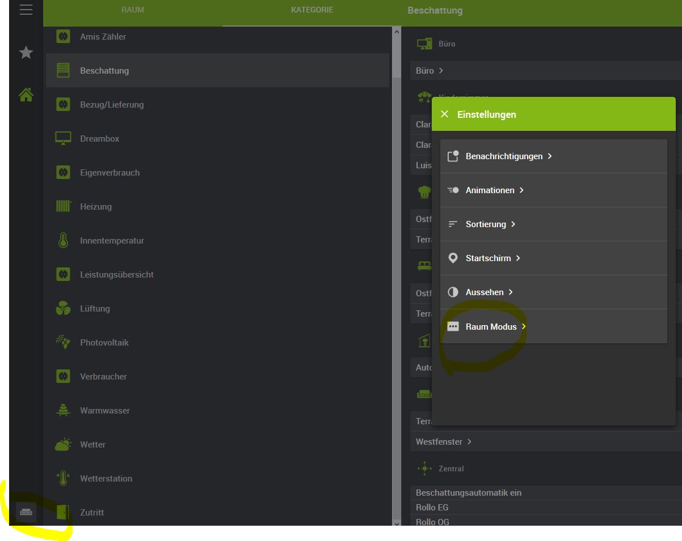Click the Zutritt door icon
The image size is (682, 541).
(63, 512)
